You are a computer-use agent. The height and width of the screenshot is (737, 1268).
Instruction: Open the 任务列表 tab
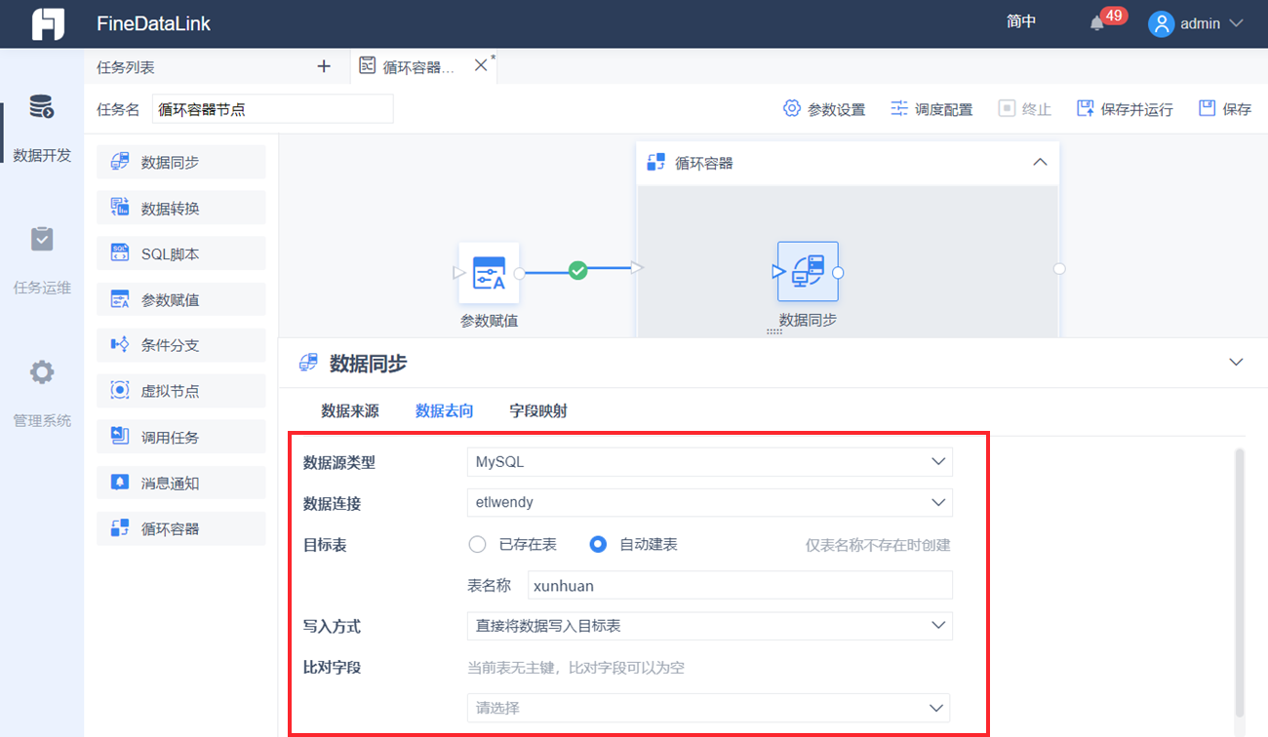[126, 67]
